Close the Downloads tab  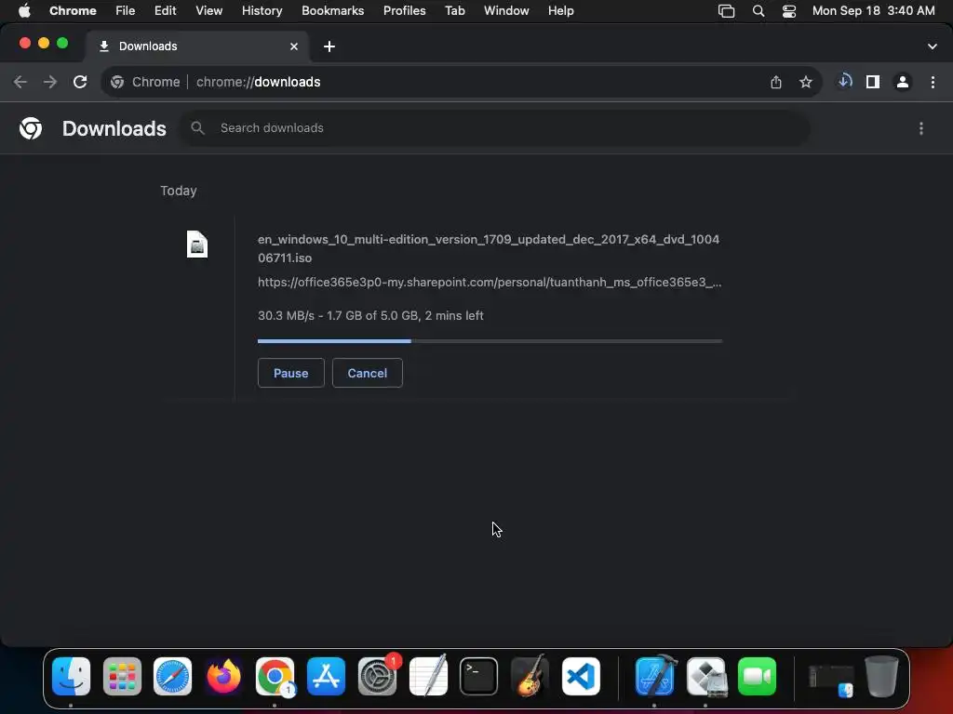click(x=294, y=46)
